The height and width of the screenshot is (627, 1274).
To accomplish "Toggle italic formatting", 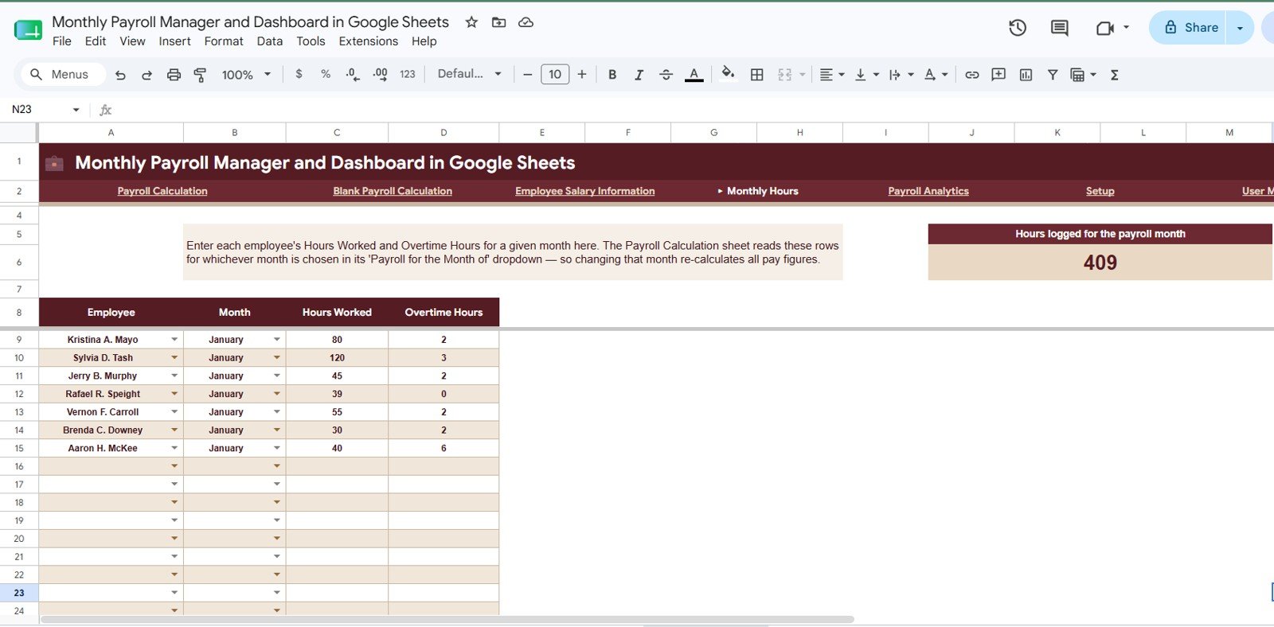I will coord(639,74).
